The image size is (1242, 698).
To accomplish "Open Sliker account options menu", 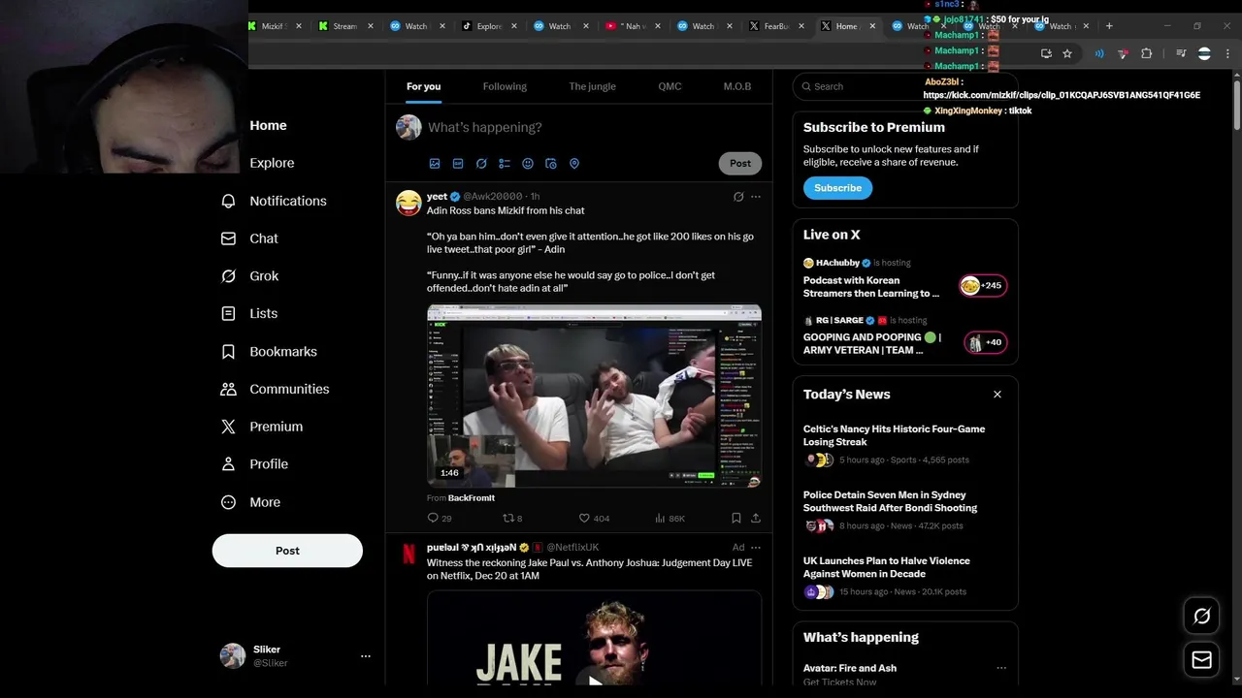I will [x=366, y=656].
